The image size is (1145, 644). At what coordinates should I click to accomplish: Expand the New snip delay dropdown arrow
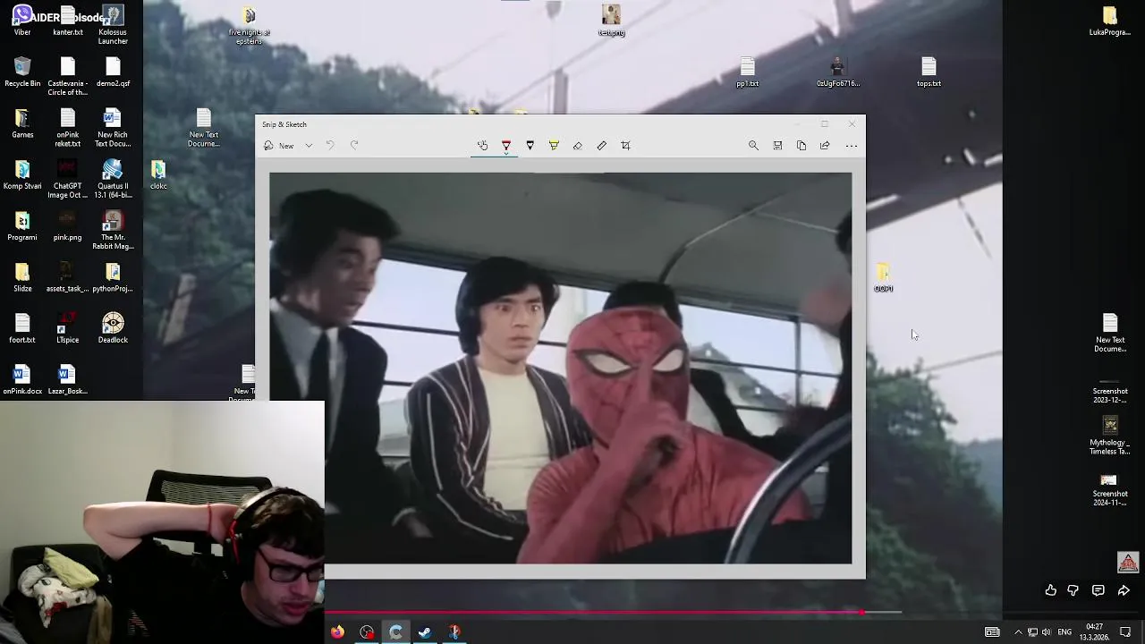click(x=309, y=146)
